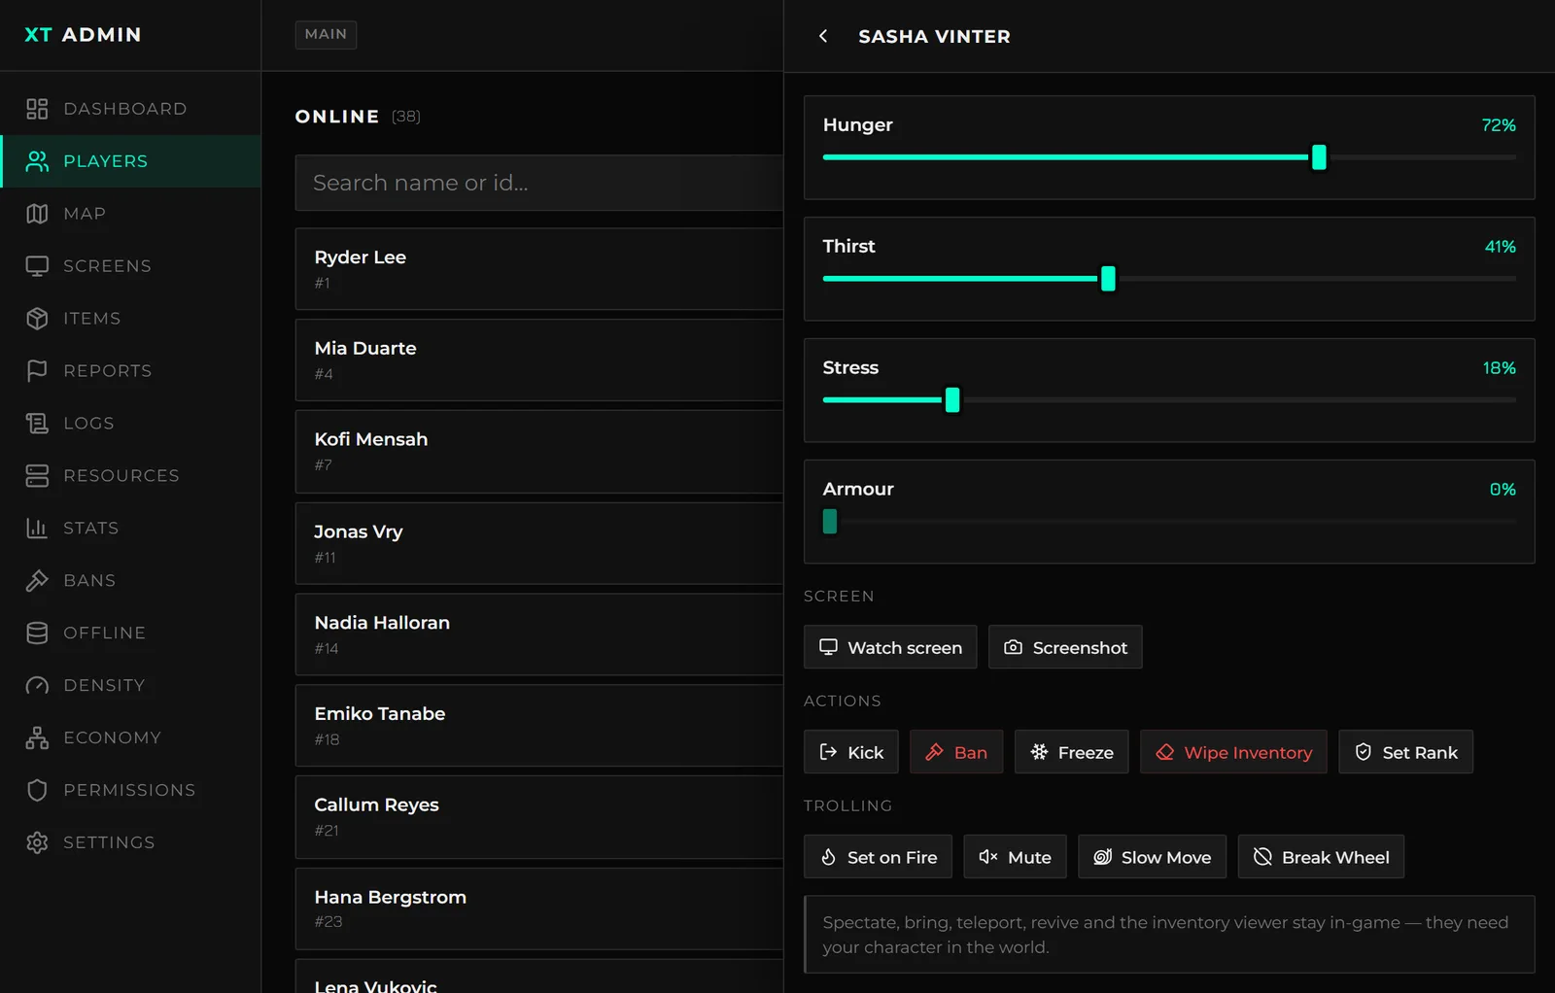Mute the player via Mute button
Image resolution: width=1555 pixels, height=993 pixels.
(1015, 857)
